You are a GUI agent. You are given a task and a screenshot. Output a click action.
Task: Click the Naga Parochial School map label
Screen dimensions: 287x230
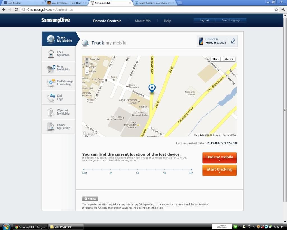[x=128, y=101]
